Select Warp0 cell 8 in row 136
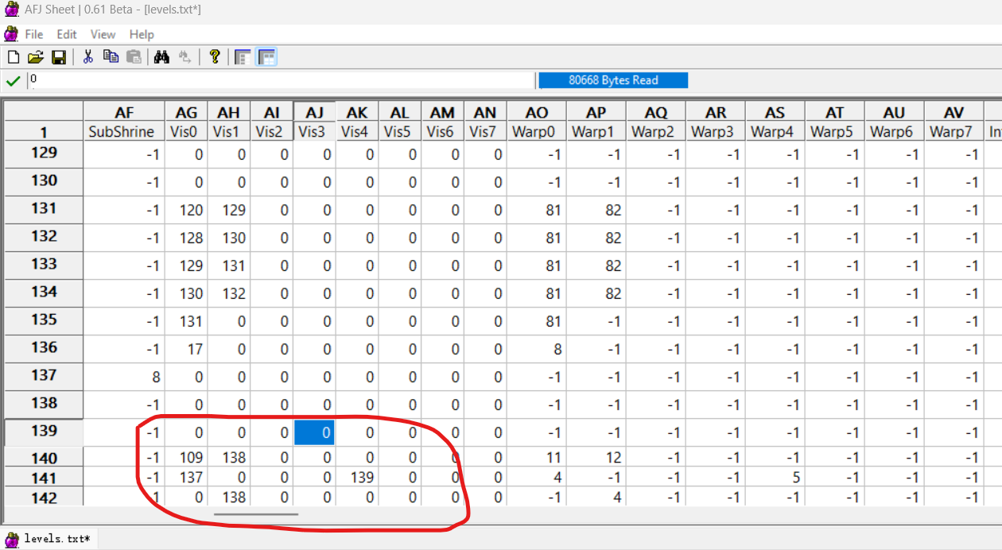 [x=537, y=350]
